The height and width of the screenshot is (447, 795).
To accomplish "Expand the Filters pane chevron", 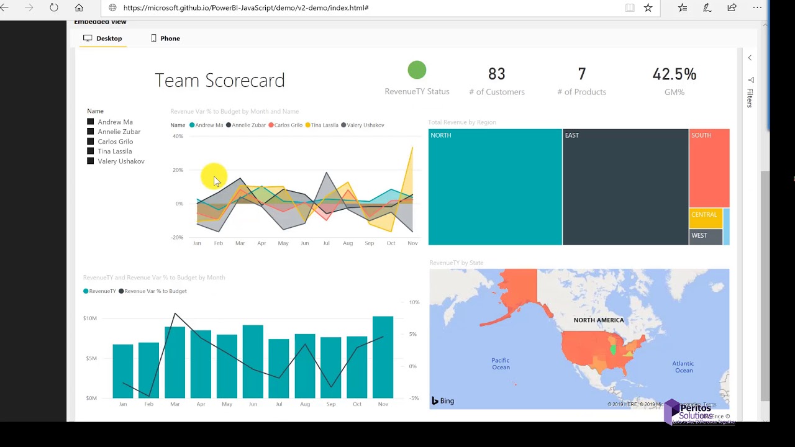I will tap(750, 58).
